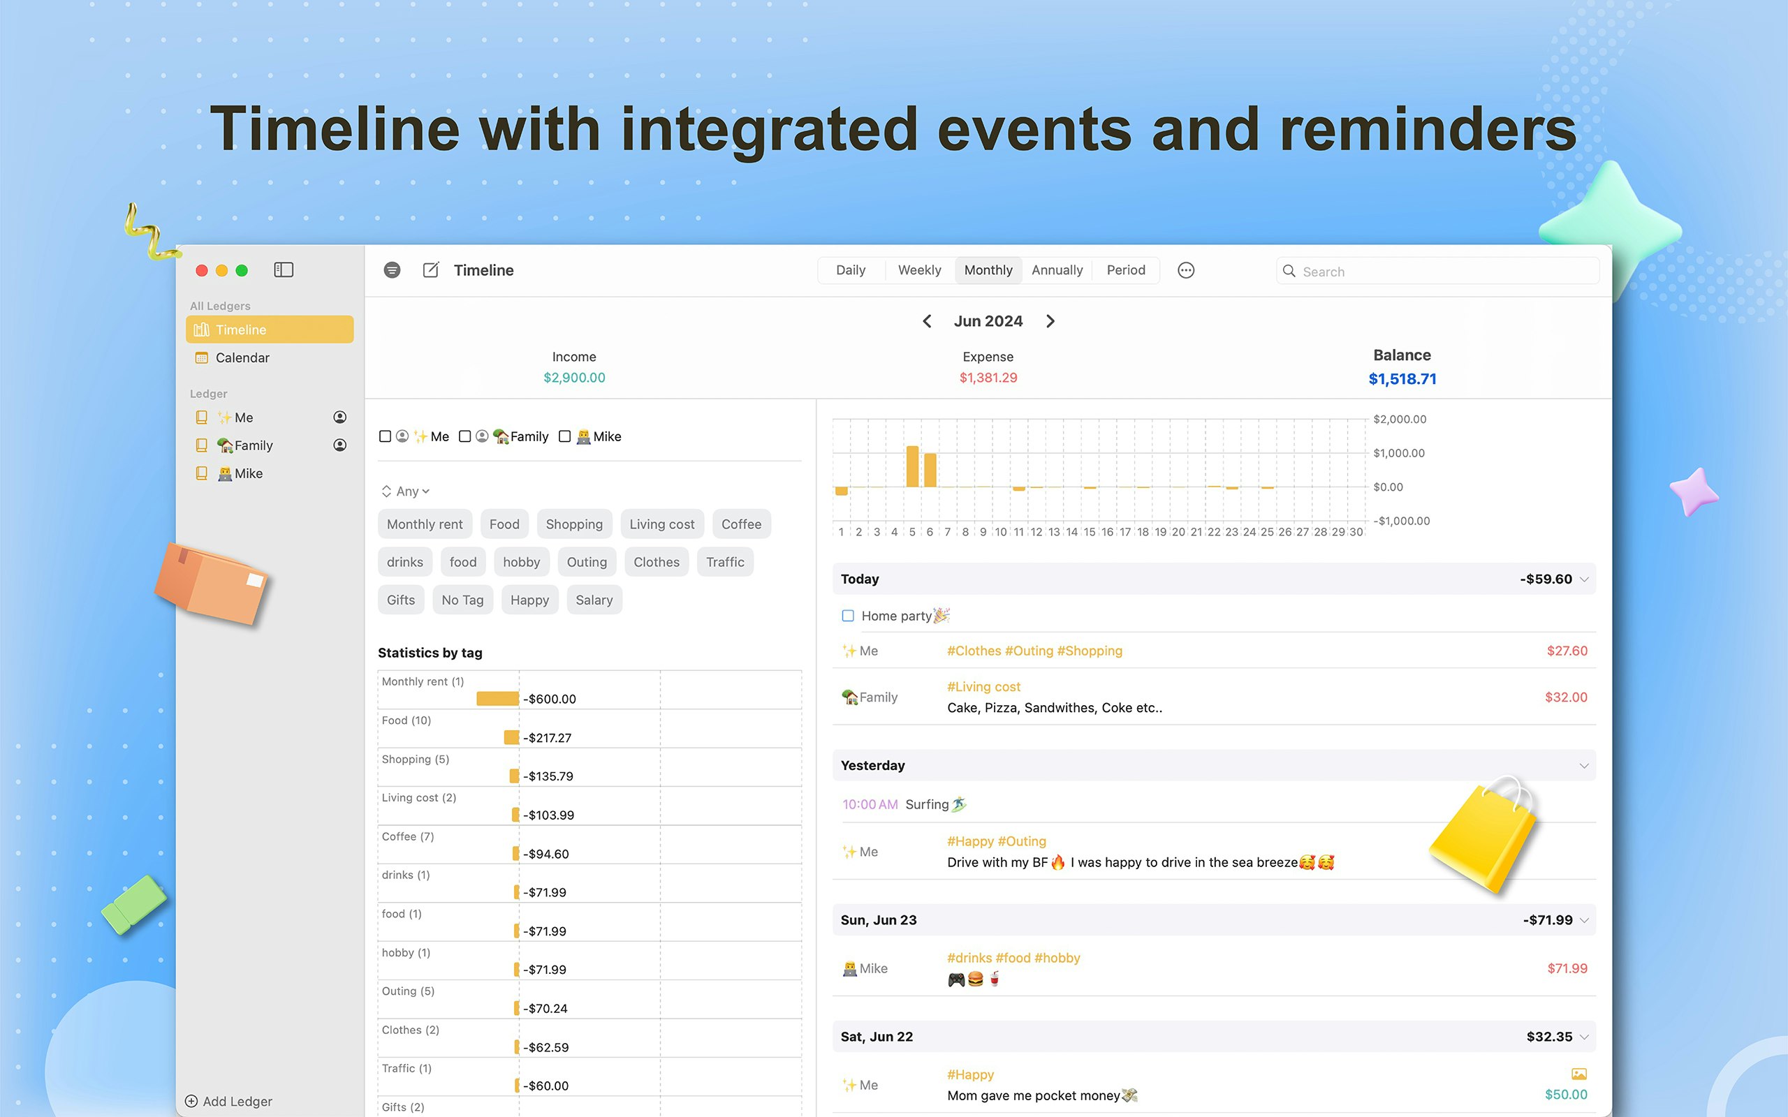Switch to the Weekly tab
Screen dimensions: 1788x1117
tap(919, 270)
